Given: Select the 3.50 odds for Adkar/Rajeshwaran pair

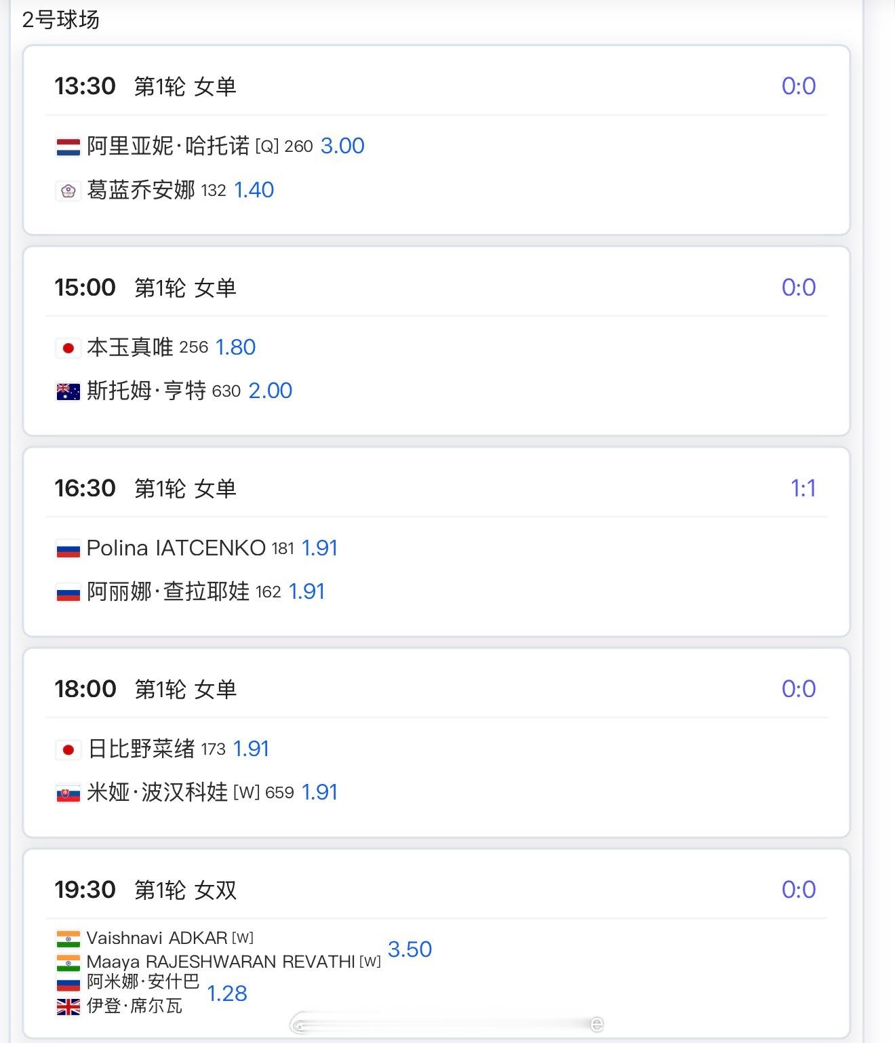Looking at the screenshot, I should point(410,949).
